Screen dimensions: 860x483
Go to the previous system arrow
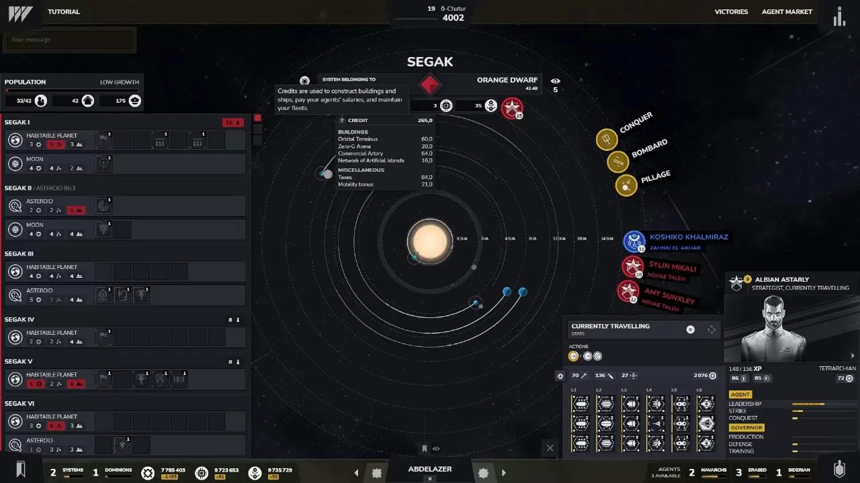pos(357,473)
